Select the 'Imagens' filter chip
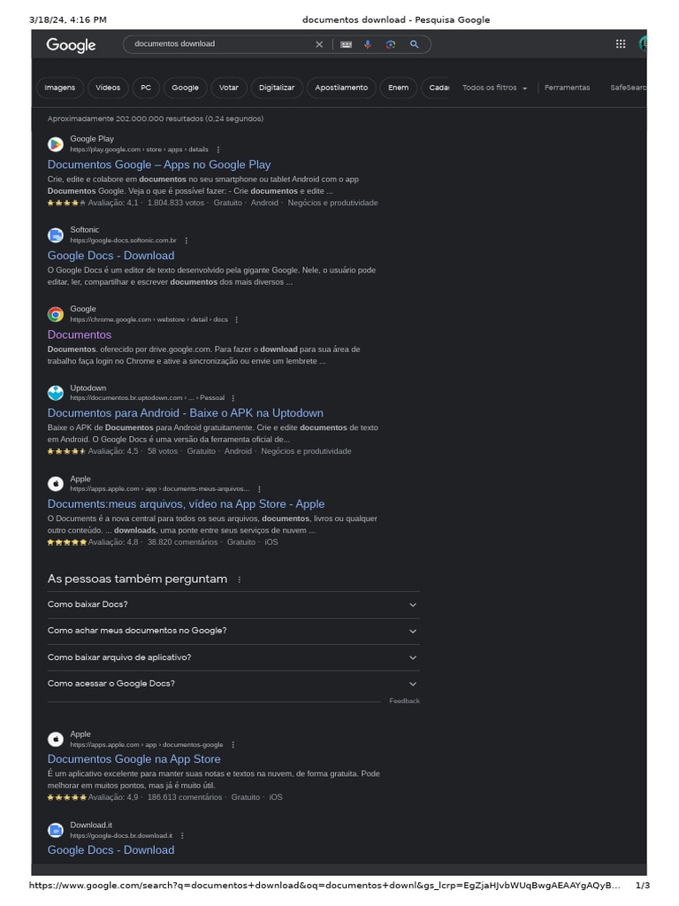Image resolution: width=679 pixels, height=906 pixels. [60, 88]
